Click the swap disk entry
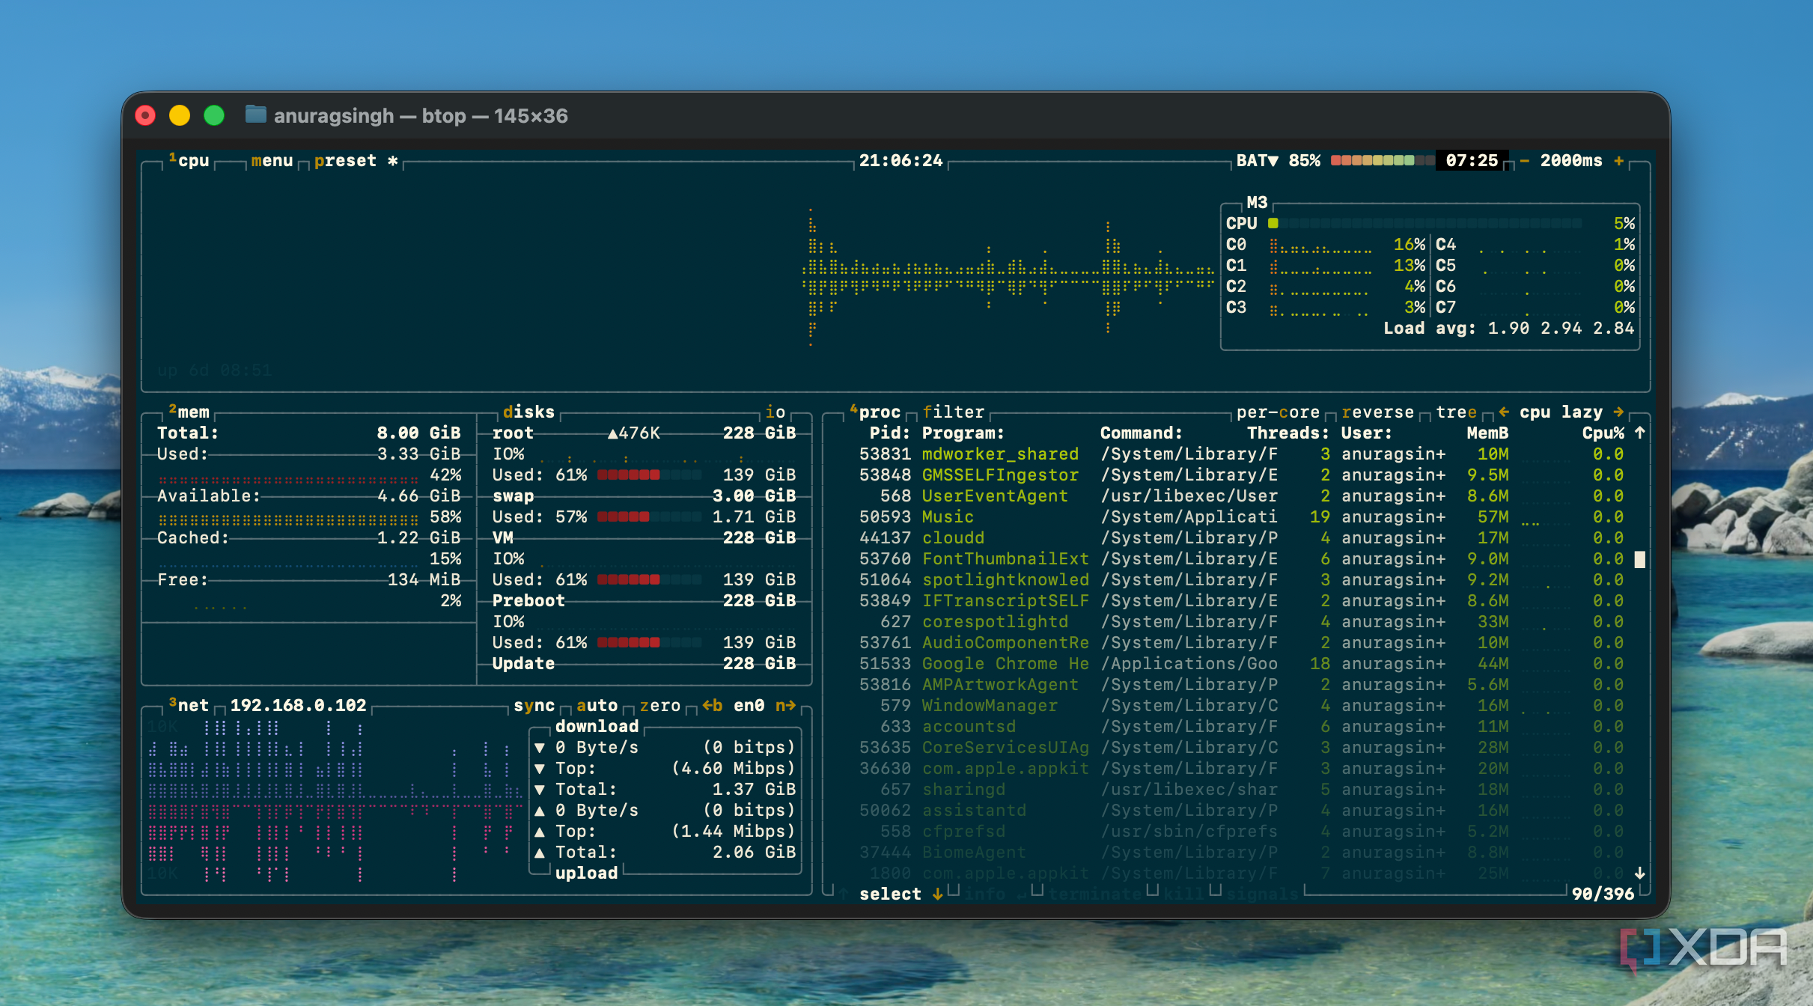This screenshot has height=1006, width=1813. point(513,496)
